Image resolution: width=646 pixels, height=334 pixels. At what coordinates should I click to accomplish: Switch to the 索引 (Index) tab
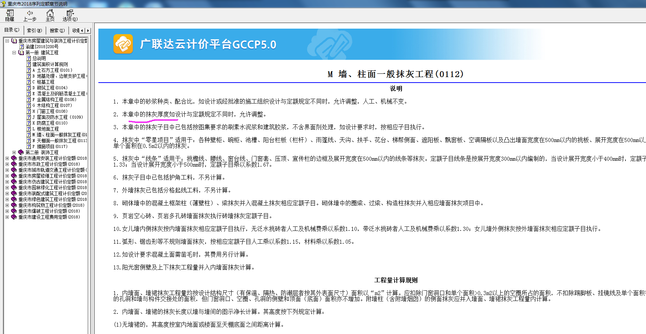[x=35, y=30]
